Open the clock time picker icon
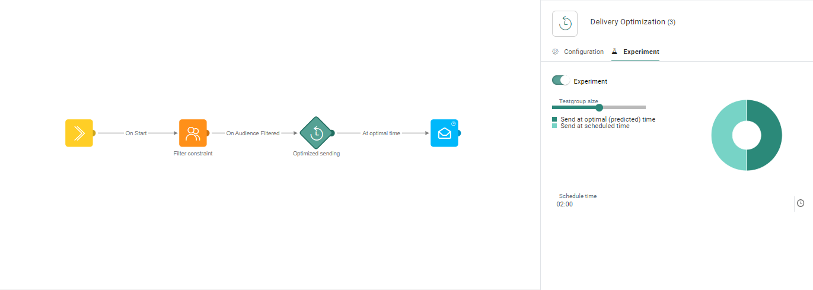813x290 pixels. (801, 203)
